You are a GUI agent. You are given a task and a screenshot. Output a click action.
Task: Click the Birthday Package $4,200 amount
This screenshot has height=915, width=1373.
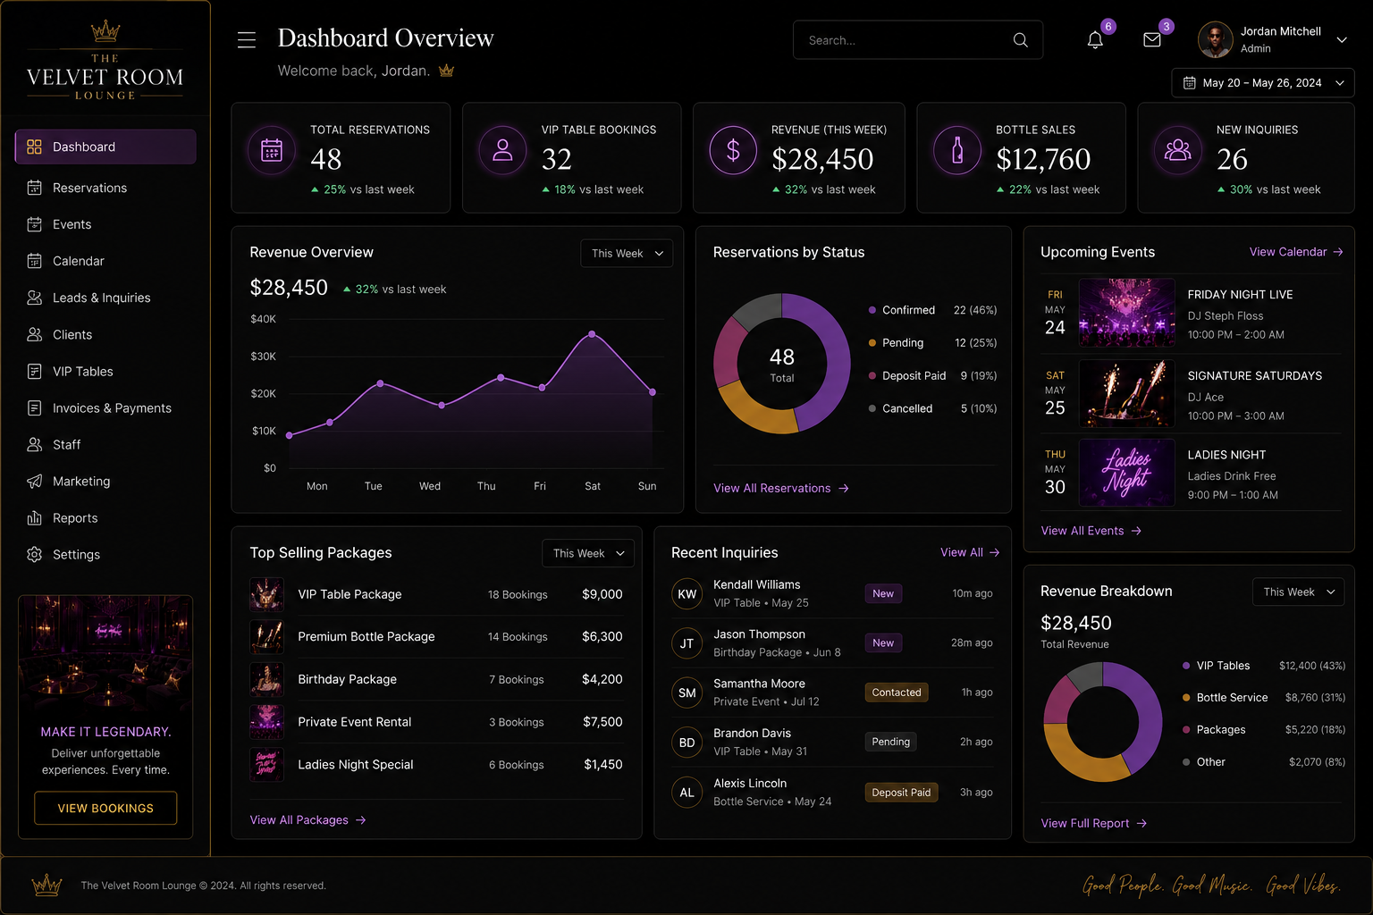pos(602,679)
